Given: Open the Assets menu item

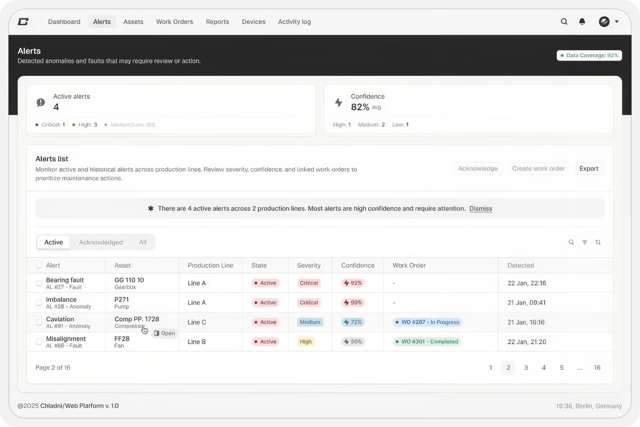Looking at the screenshot, I should (133, 21).
